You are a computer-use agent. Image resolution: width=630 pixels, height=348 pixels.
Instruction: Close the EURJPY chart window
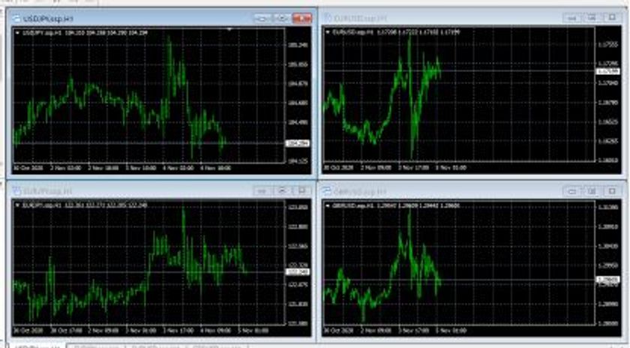pyautogui.click(x=301, y=190)
